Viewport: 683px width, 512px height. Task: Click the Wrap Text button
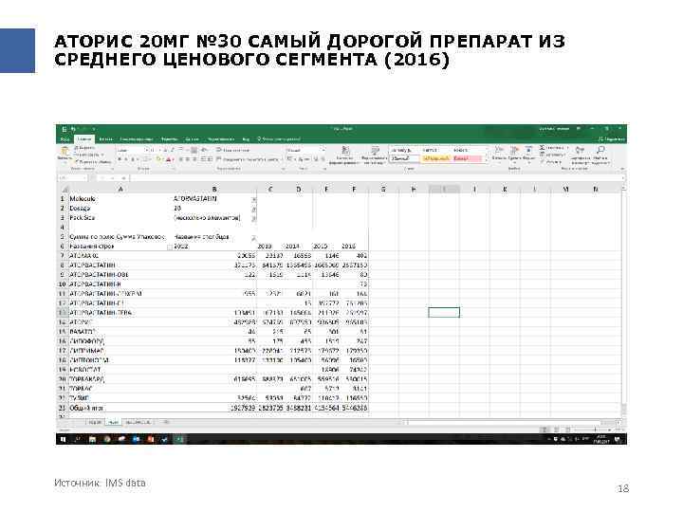(232, 150)
